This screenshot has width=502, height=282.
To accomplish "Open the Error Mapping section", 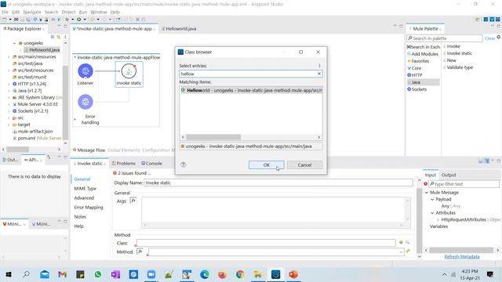I will (89, 207).
